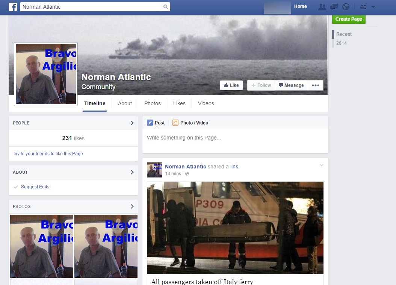396x285 pixels.
Task: Open the more options ellipsis button
Action: click(x=316, y=85)
